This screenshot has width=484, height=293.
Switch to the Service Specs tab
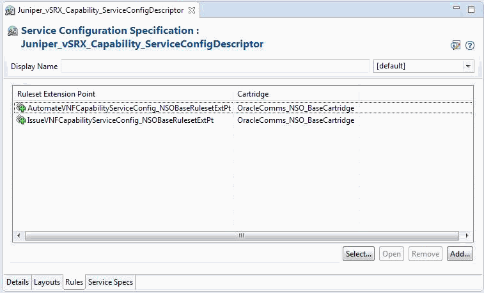[x=111, y=282]
